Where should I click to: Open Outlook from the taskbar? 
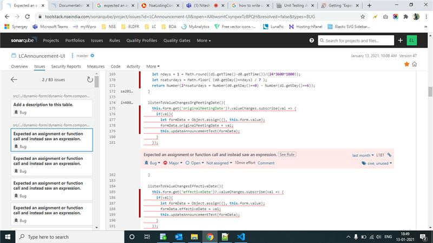pyautogui.click(x=179, y=237)
